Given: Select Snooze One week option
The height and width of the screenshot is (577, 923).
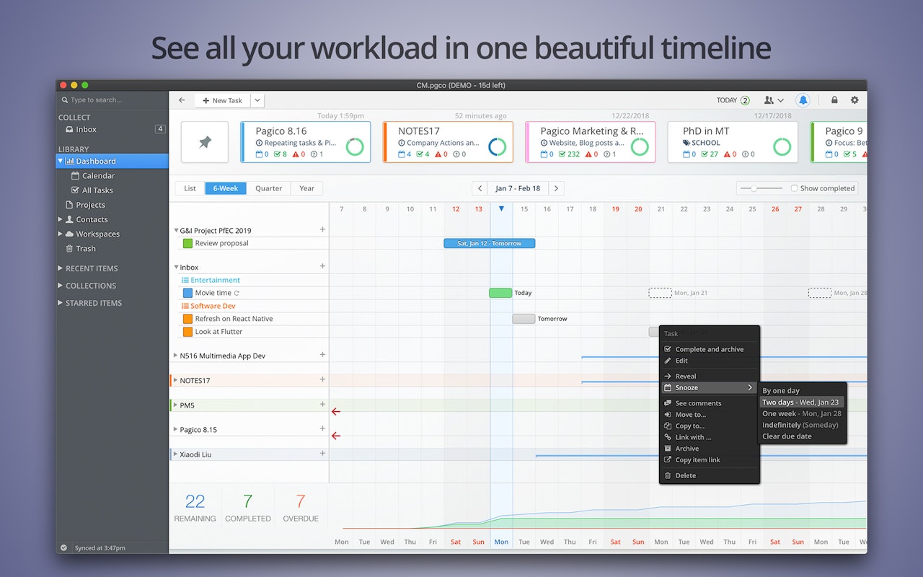Looking at the screenshot, I should (x=801, y=414).
